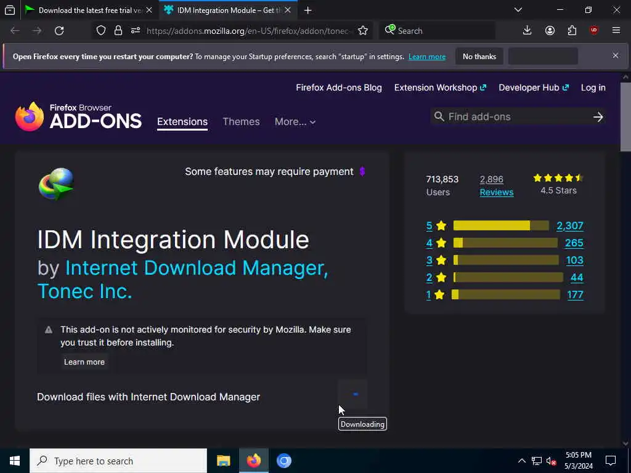This screenshot has width=631, height=473.
Task: Click the Firefox Browser Add-ons logo
Action: (78, 116)
